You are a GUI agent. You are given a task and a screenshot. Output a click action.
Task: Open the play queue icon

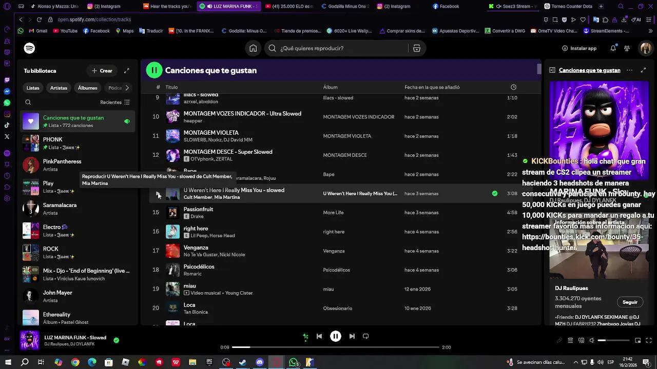point(570,340)
